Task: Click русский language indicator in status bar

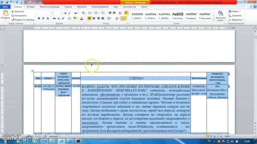Action: (53, 136)
